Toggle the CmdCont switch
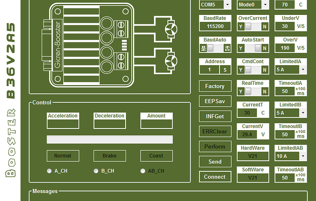This screenshot has height=201, width=316. coord(253,70)
